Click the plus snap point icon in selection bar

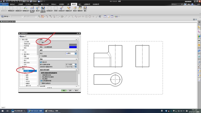[93, 17]
